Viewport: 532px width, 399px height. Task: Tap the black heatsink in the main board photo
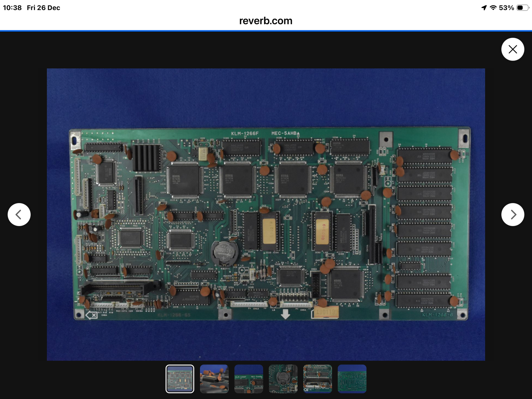[x=146, y=158]
